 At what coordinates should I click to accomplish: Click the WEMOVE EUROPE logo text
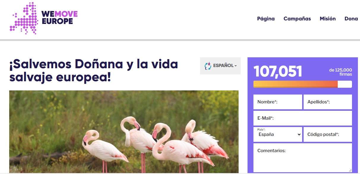[60, 17]
